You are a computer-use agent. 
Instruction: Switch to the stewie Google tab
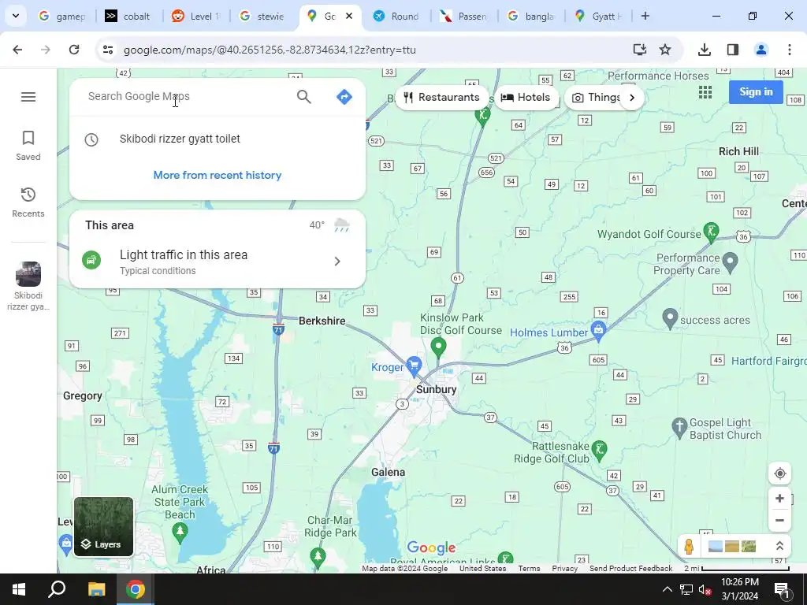(263, 16)
